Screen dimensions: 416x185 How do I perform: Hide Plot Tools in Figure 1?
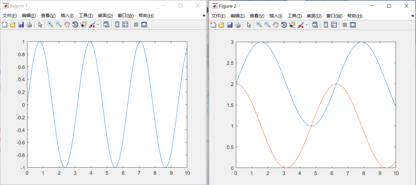[136, 25]
